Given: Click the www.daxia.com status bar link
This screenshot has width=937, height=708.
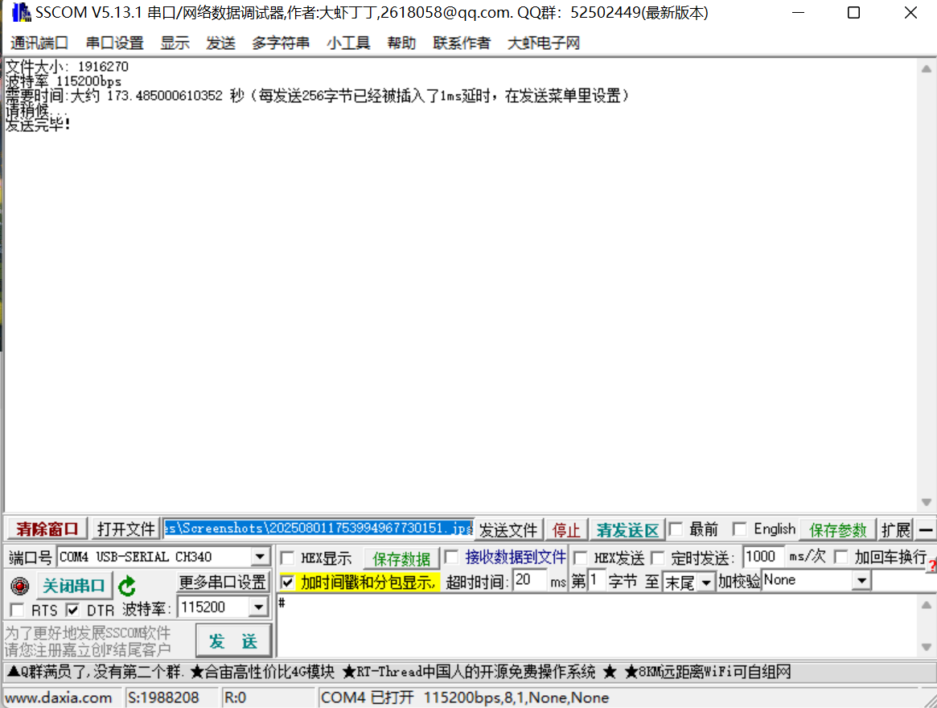Looking at the screenshot, I should [59, 698].
